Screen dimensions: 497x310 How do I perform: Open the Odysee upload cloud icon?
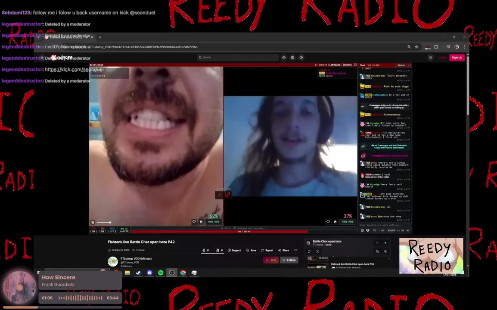pyautogui.click(x=284, y=57)
